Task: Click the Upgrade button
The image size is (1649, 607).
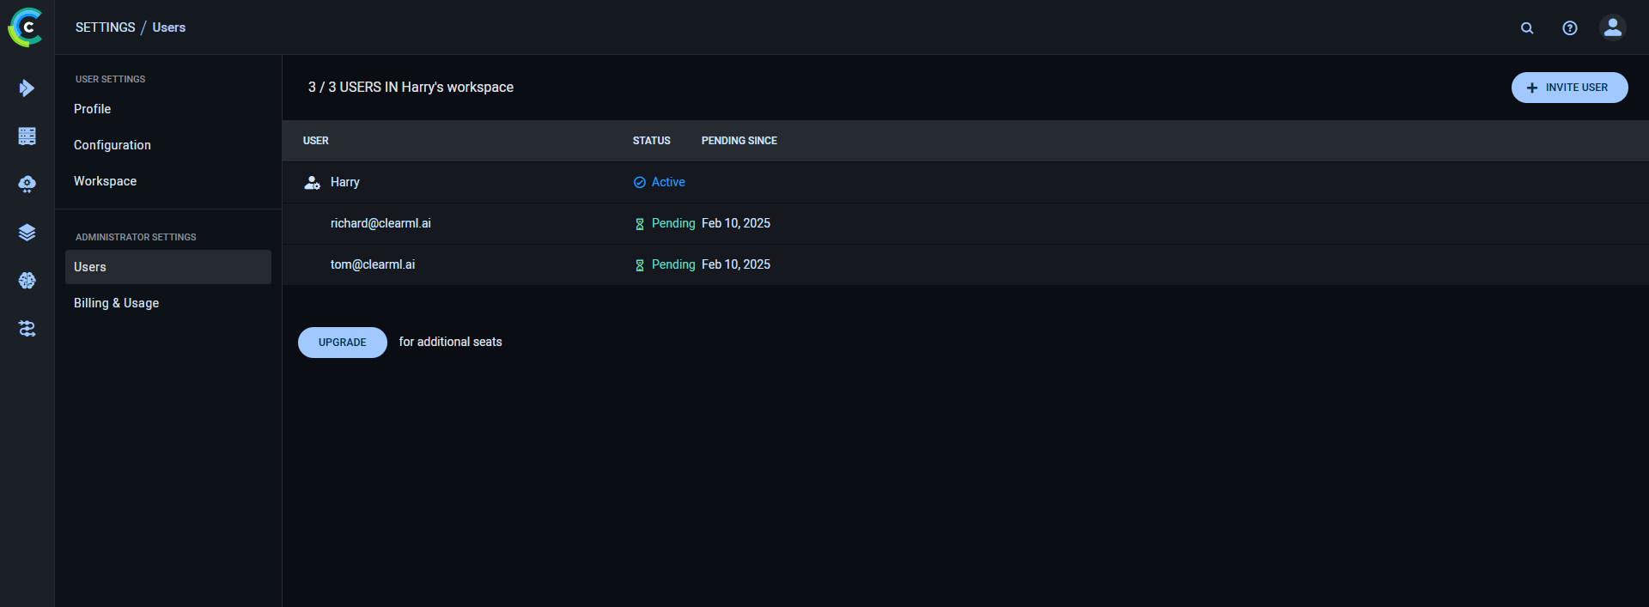Action: coord(342,343)
